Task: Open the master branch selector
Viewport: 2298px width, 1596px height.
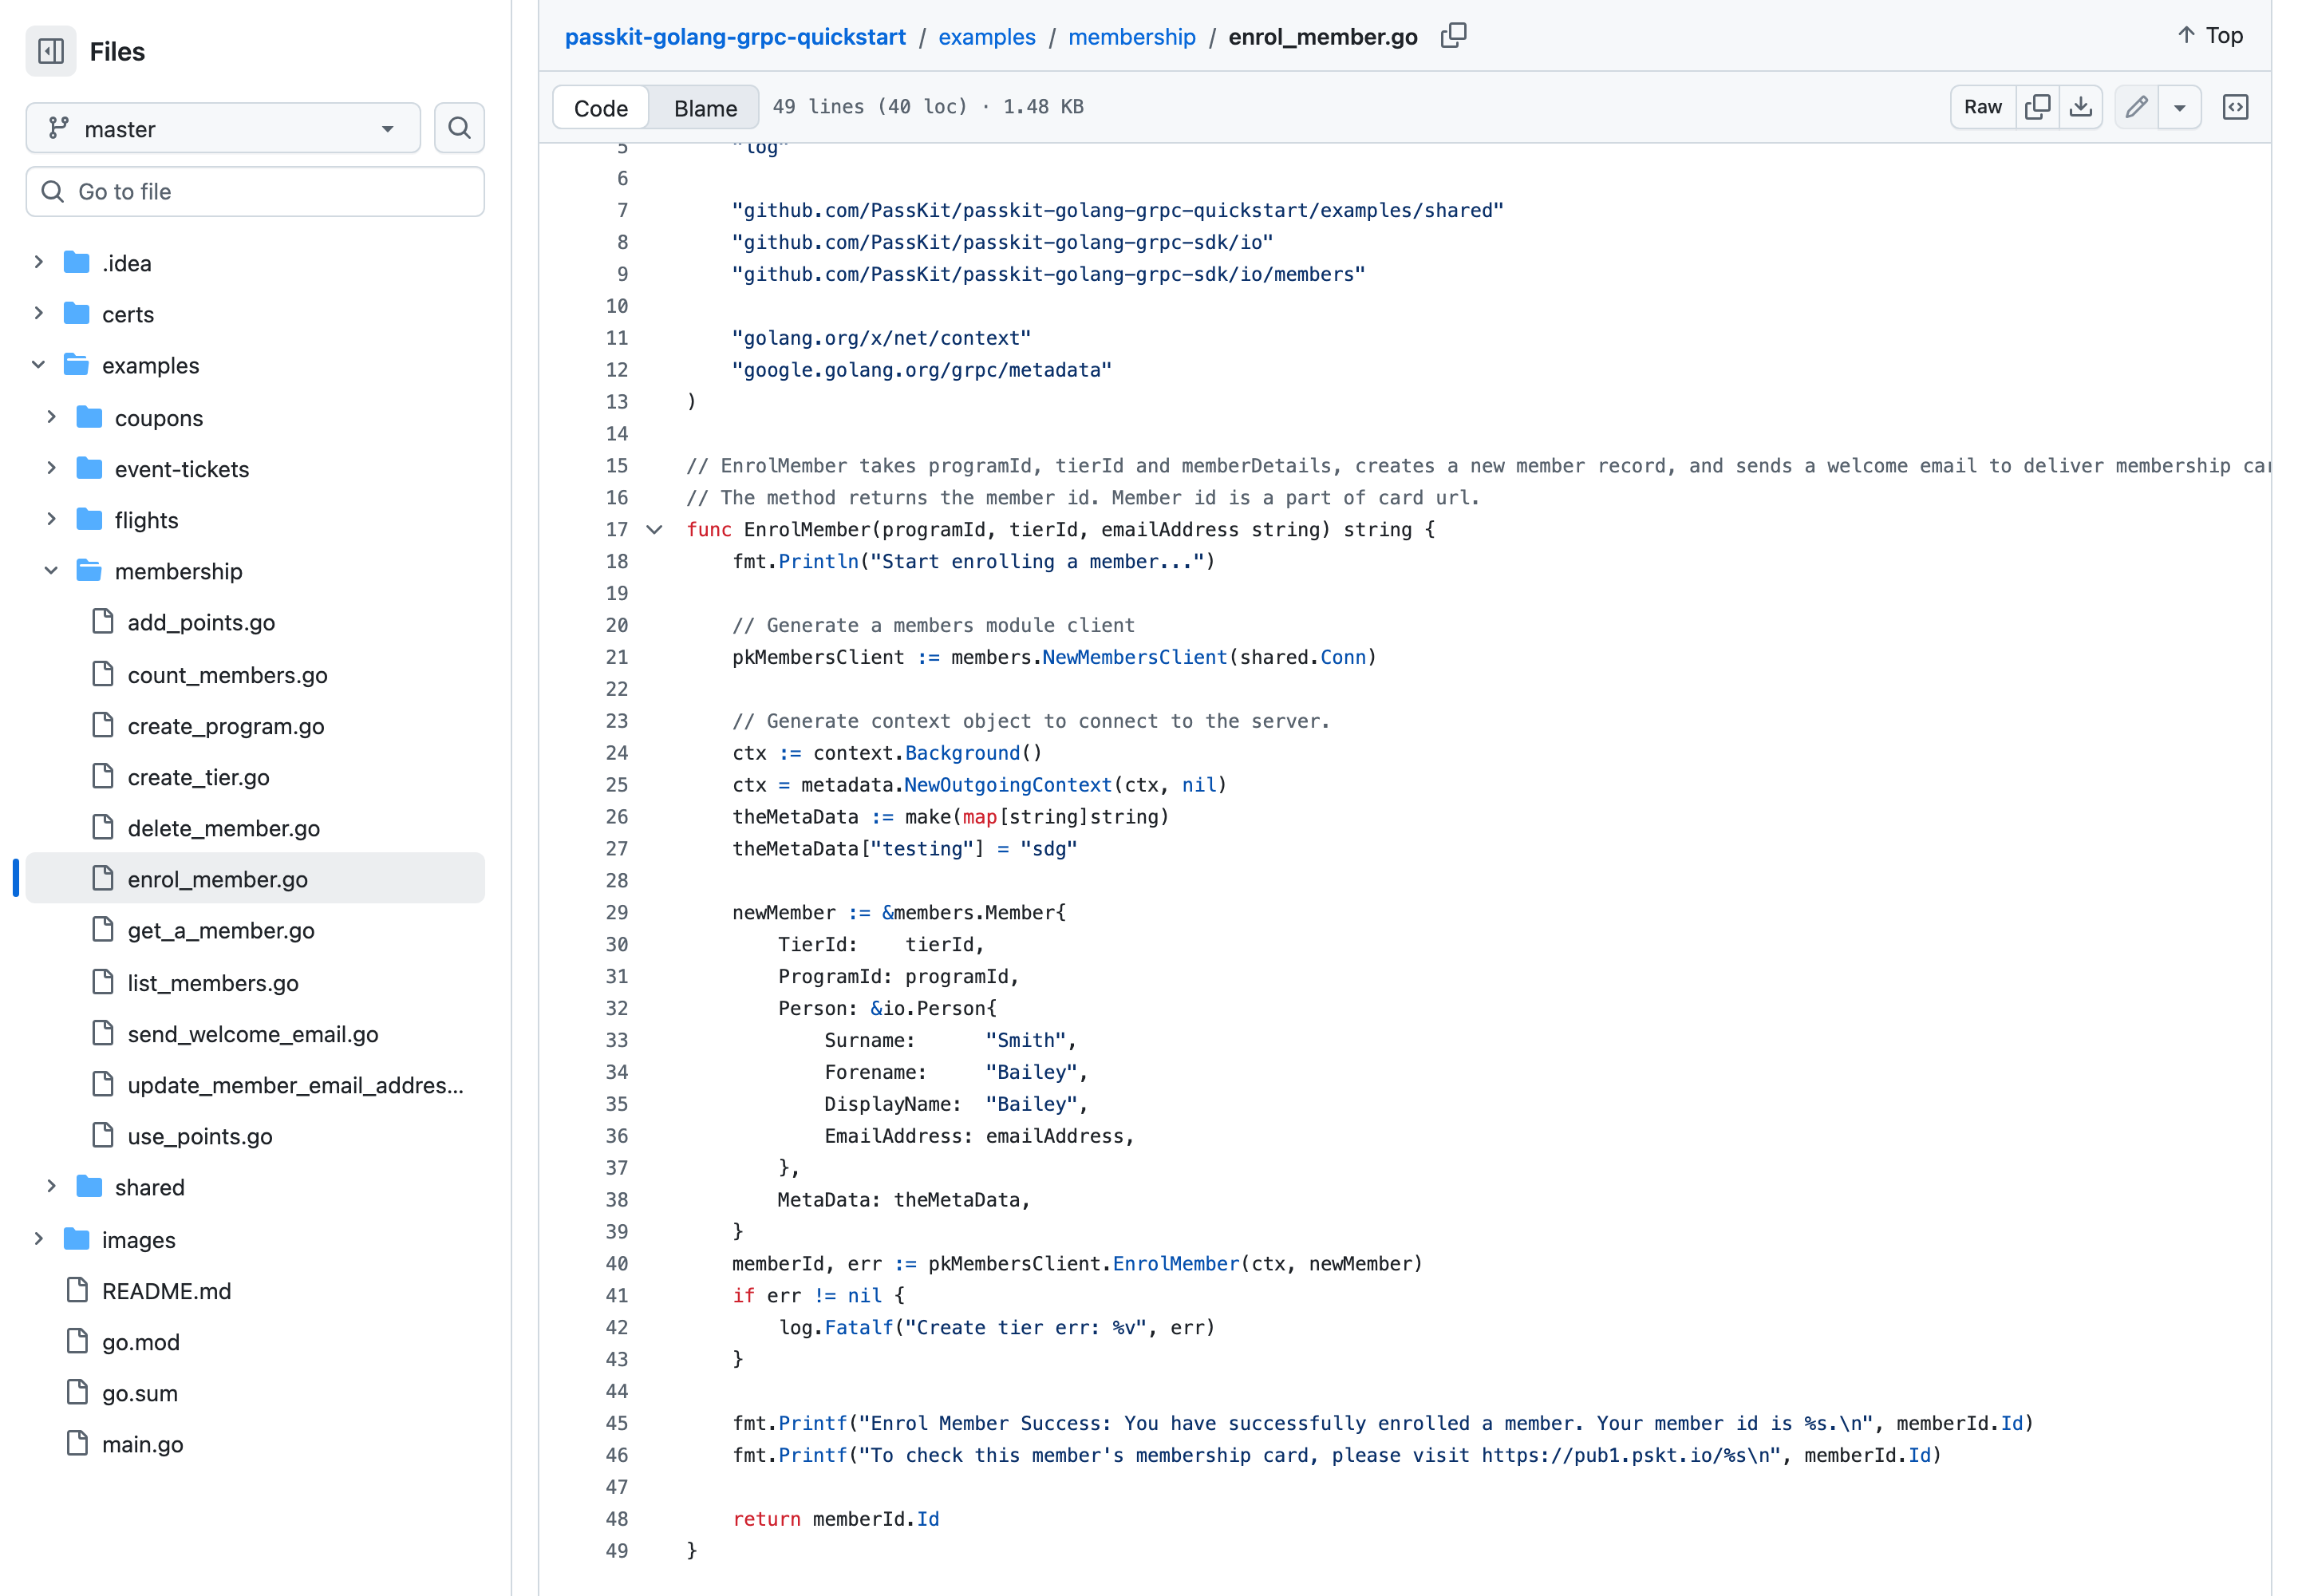Action: [x=223, y=128]
